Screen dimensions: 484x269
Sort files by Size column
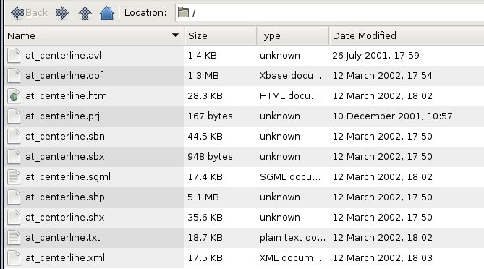click(221, 35)
